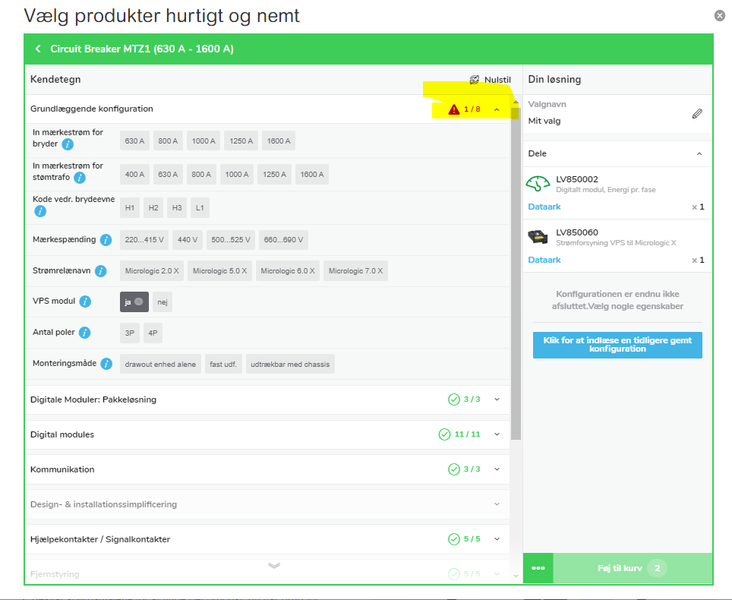
Task: Load a previously saved configuration
Action: [617, 345]
